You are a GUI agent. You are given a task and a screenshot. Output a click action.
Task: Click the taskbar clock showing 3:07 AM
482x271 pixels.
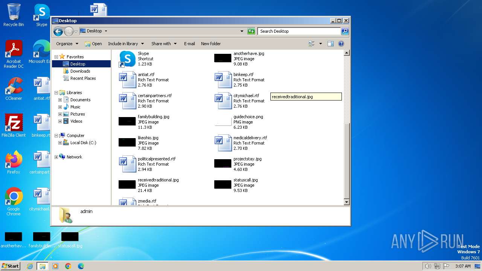463,266
